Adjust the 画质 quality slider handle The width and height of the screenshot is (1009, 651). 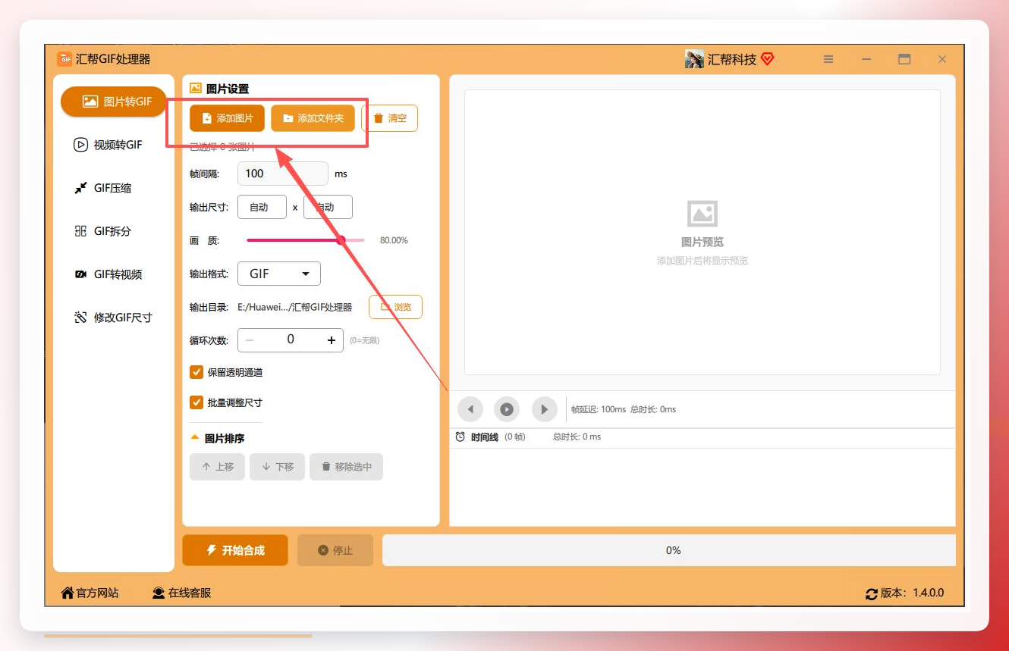click(x=341, y=240)
